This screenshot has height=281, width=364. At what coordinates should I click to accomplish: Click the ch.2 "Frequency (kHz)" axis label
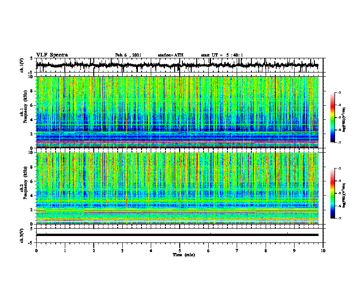point(25,183)
